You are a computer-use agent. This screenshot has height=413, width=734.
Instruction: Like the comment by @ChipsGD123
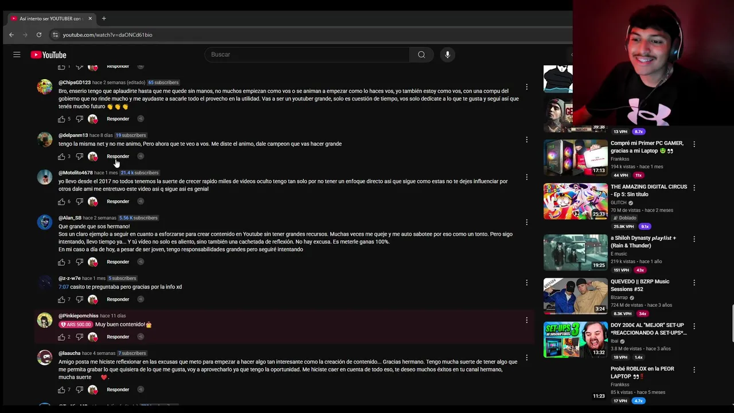click(x=61, y=119)
